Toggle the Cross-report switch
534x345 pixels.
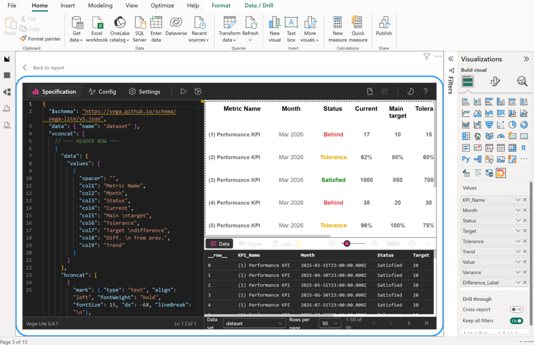pos(516,309)
